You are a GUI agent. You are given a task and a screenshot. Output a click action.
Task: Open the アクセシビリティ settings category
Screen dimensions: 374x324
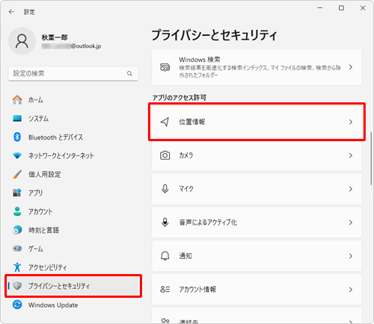coord(73,267)
